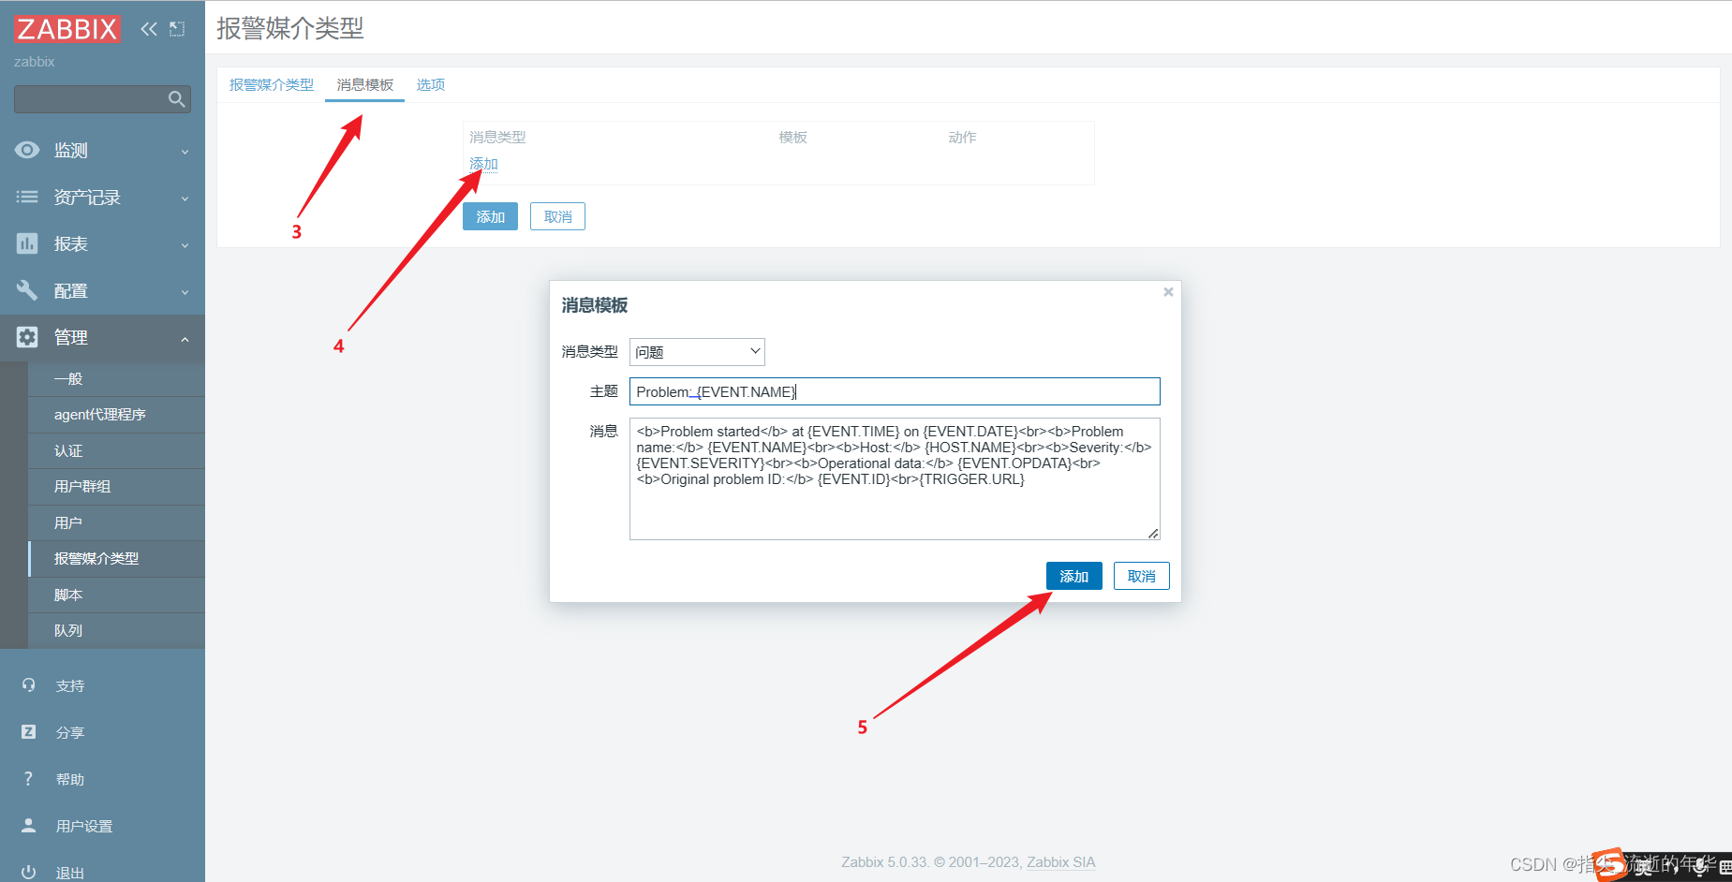Click the page-level blue 添加 button
The width and height of the screenshot is (1732, 882).
click(x=490, y=216)
